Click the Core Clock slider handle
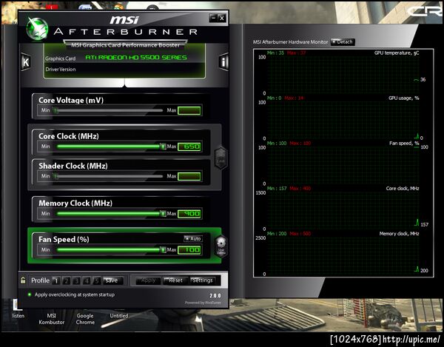This screenshot has width=444, height=347. 163,146
